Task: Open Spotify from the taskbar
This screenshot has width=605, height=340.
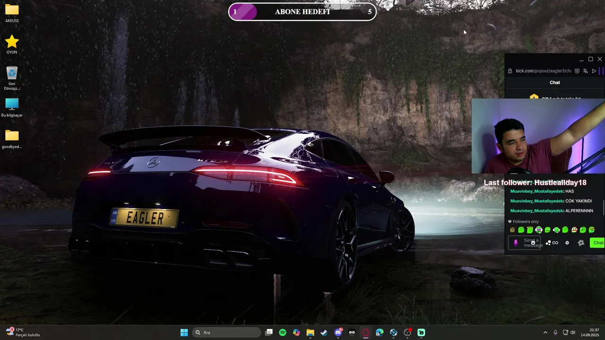Action: pos(283,332)
